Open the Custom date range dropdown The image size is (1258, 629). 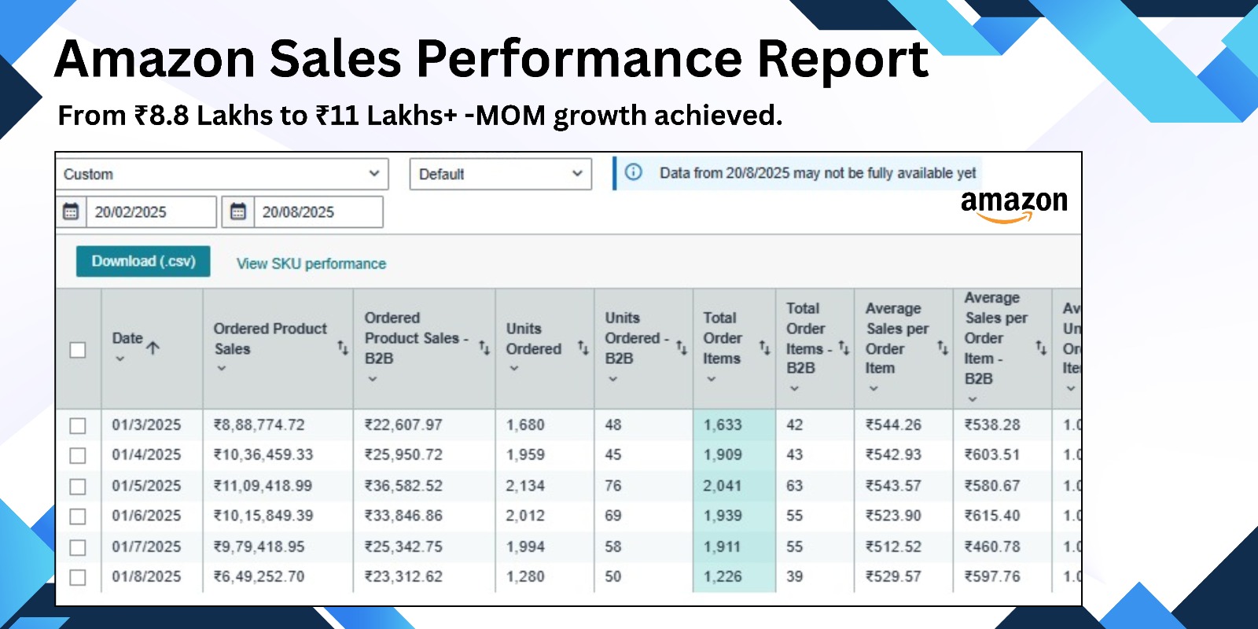(x=222, y=174)
